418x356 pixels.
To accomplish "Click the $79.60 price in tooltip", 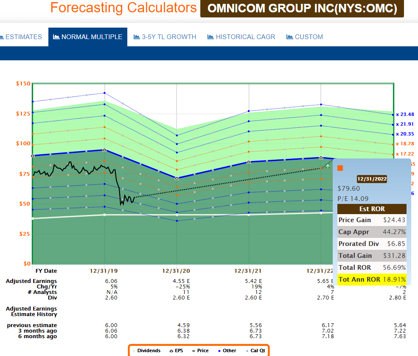I will pyautogui.click(x=349, y=188).
